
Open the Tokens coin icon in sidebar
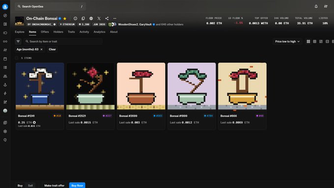(x=5, y=33)
